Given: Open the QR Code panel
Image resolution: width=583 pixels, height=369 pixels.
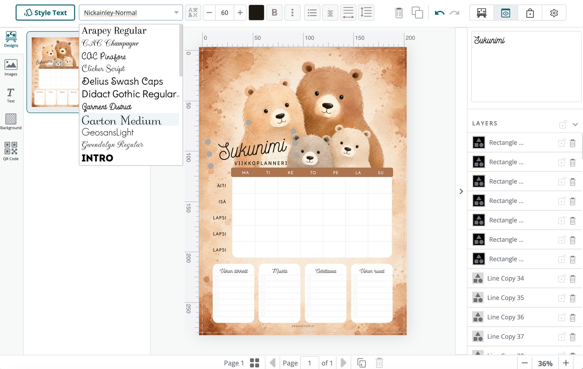Looking at the screenshot, I should click(x=11, y=151).
